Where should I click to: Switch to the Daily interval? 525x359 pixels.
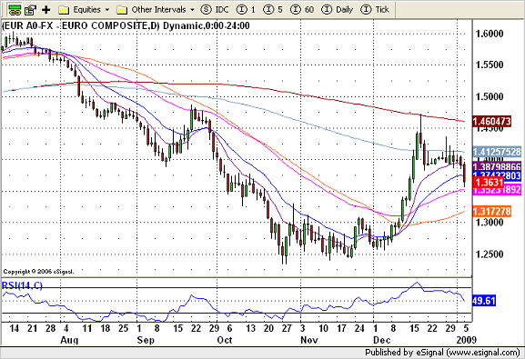pos(338,10)
